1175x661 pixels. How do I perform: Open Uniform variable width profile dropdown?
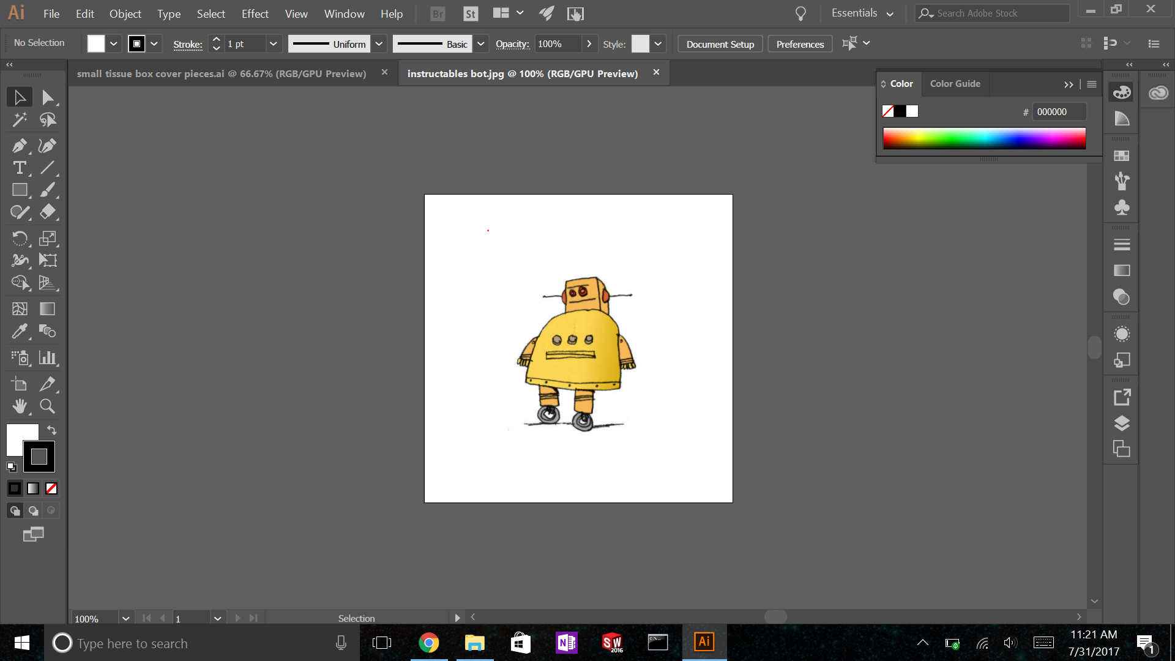[379, 44]
